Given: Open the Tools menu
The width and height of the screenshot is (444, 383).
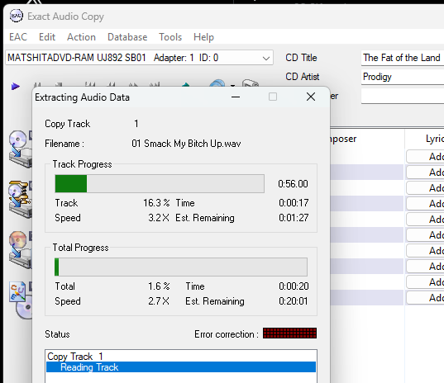Looking at the screenshot, I should click(x=170, y=37).
